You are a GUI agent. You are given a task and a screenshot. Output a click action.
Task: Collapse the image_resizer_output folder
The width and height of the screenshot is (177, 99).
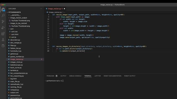click(19, 18)
